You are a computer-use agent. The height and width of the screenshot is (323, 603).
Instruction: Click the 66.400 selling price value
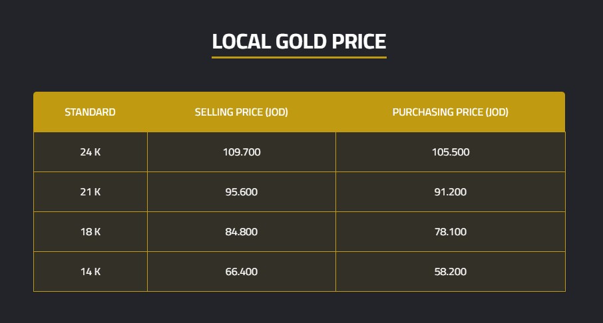point(241,272)
